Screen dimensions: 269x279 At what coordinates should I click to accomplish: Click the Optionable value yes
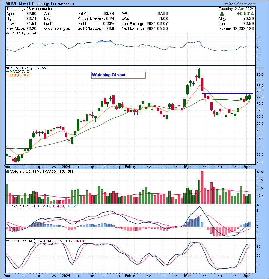(67, 29)
